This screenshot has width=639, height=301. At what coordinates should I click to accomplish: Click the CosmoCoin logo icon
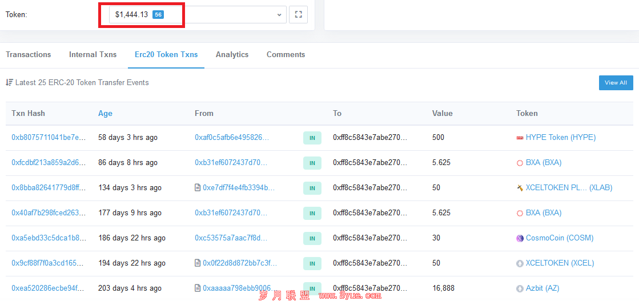[520, 238]
